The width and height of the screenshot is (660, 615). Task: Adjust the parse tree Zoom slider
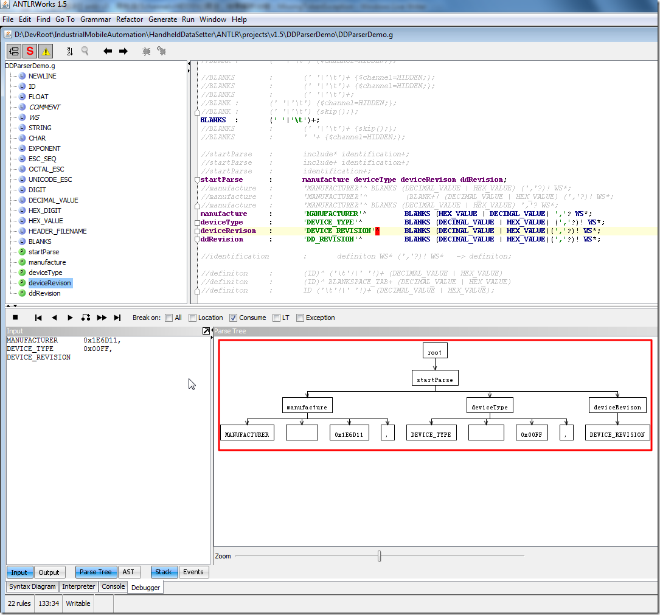click(x=379, y=556)
